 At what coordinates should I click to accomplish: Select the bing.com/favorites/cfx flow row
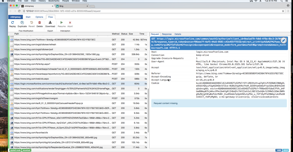pos(78,132)
